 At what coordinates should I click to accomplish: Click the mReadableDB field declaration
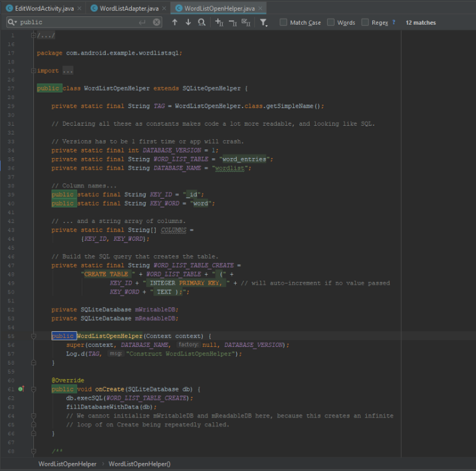click(155, 318)
